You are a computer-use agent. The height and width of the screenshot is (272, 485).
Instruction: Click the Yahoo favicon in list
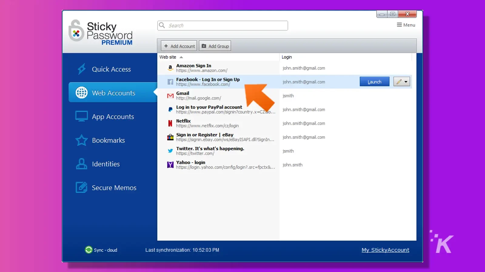[170, 165]
